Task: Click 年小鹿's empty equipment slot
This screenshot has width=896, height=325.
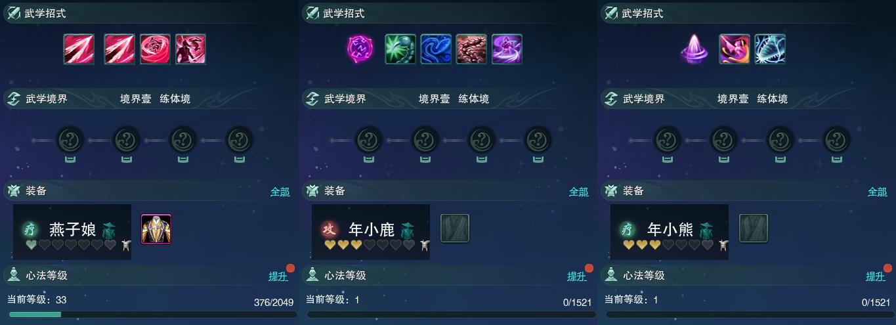Action: [x=455, y=229]
